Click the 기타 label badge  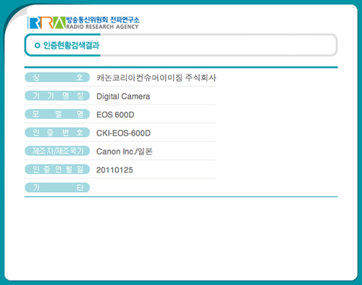[x=57, y=188]
